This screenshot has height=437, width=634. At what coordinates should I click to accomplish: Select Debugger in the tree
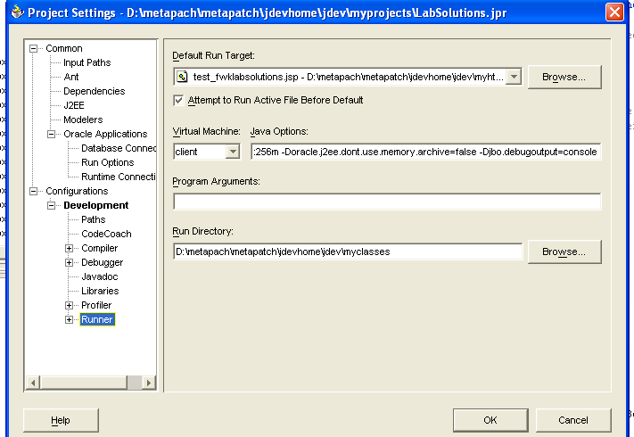[x=103, y=262]
